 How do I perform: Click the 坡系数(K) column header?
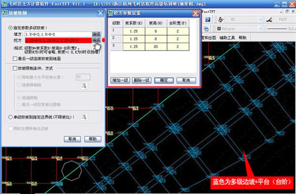tap(134, 23)
